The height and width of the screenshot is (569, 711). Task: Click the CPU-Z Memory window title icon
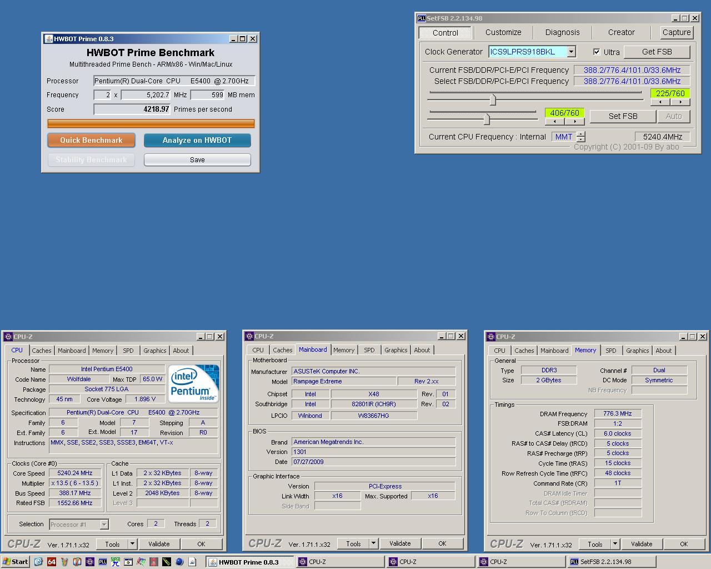490,337
